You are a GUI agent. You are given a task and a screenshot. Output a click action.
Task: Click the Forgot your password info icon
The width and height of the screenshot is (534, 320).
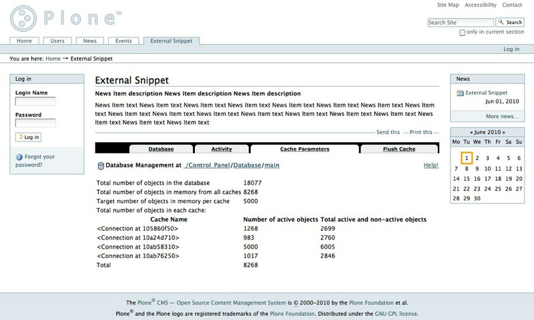point(19,157)
